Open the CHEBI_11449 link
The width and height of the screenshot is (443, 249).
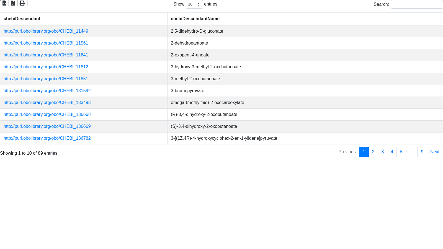point(46,31)
